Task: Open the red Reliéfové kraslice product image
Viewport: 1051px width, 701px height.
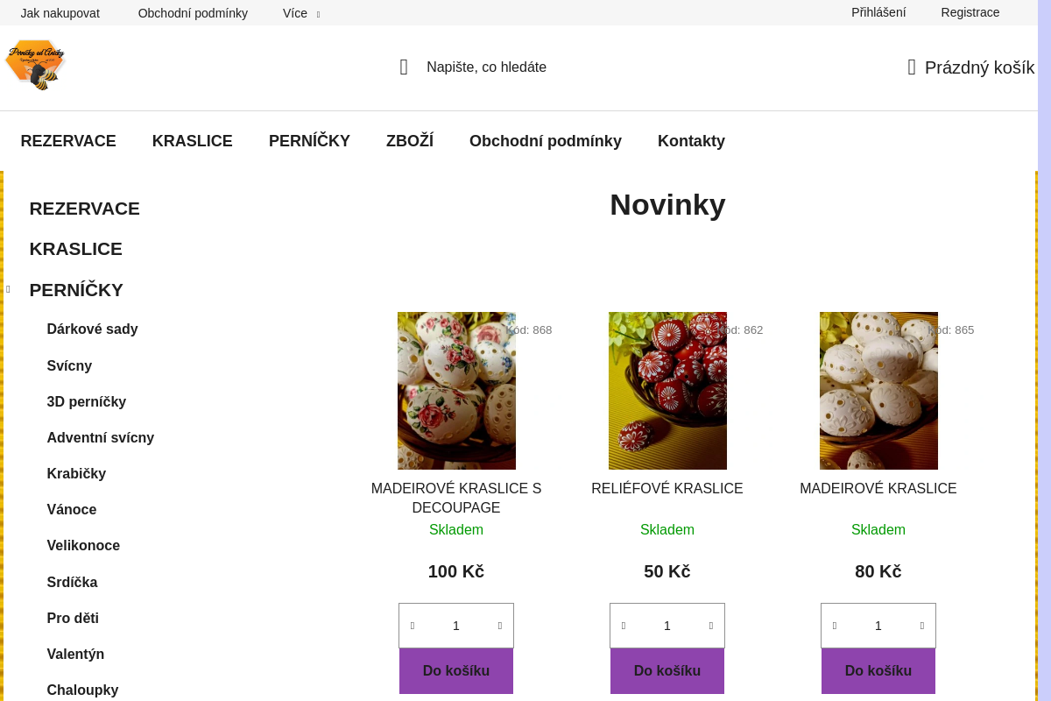Action: [667, 391]
